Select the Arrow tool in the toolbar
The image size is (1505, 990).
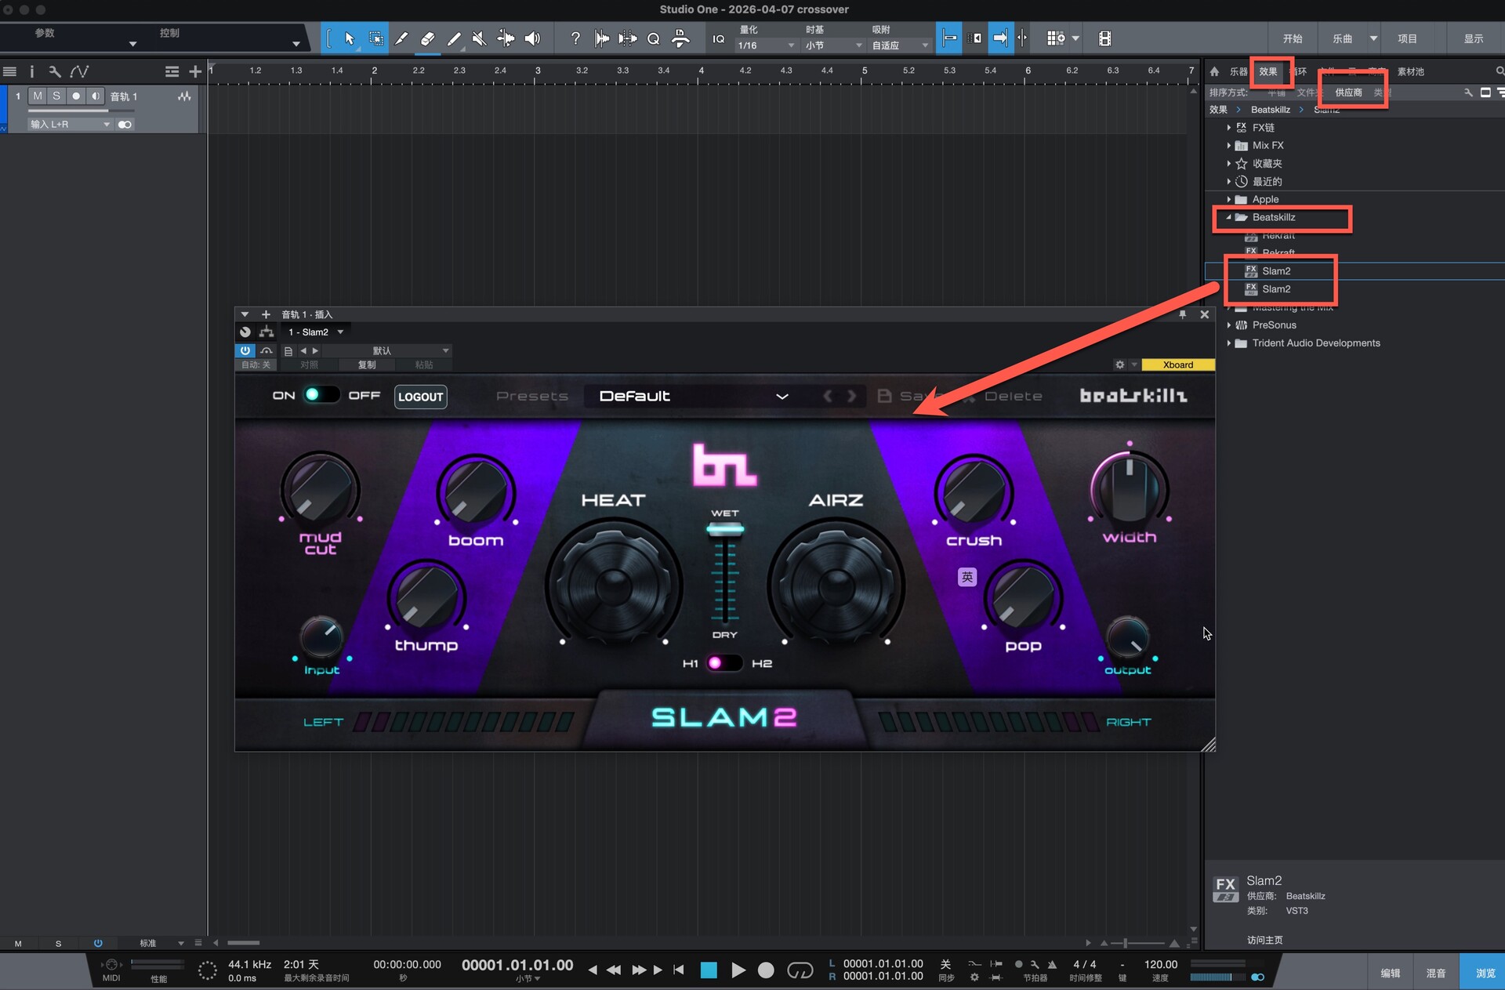pyautogui.click(x=350, y=38)
